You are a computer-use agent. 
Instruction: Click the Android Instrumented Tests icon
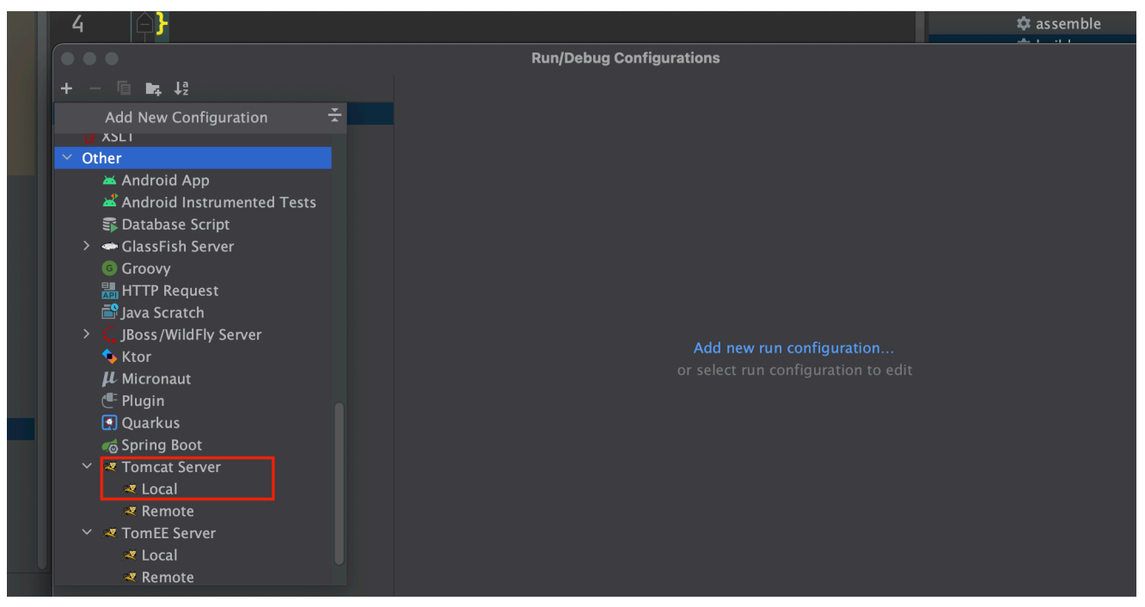point(109,202)
